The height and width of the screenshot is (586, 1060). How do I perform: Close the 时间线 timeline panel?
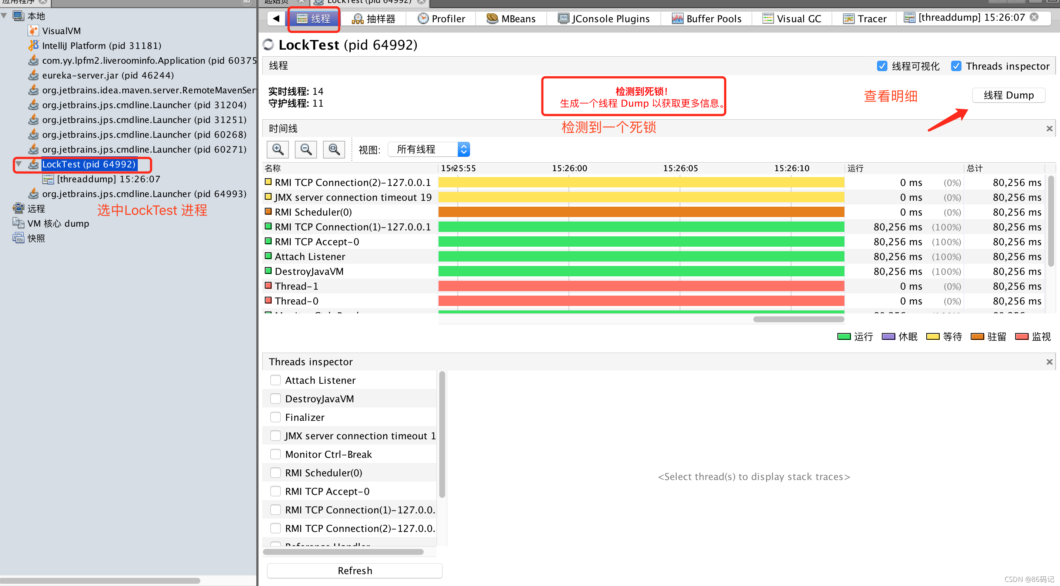pyautogui.click(x=1049, y=129)
